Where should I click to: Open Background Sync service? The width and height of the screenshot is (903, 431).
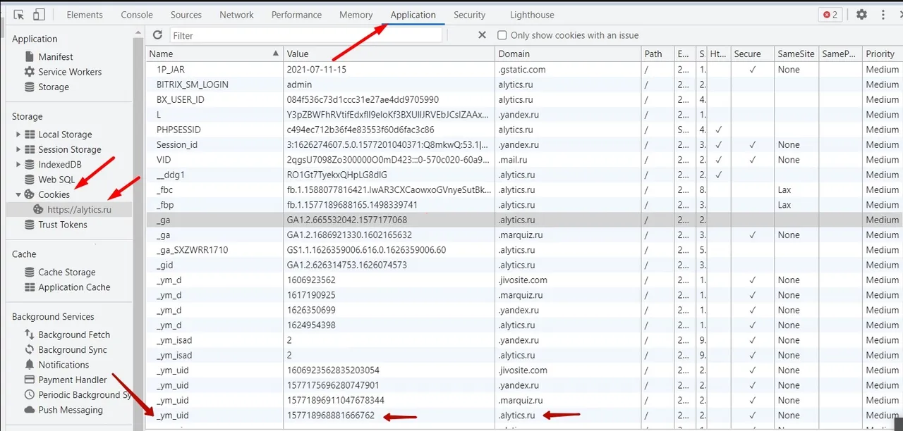click(73, 350)
